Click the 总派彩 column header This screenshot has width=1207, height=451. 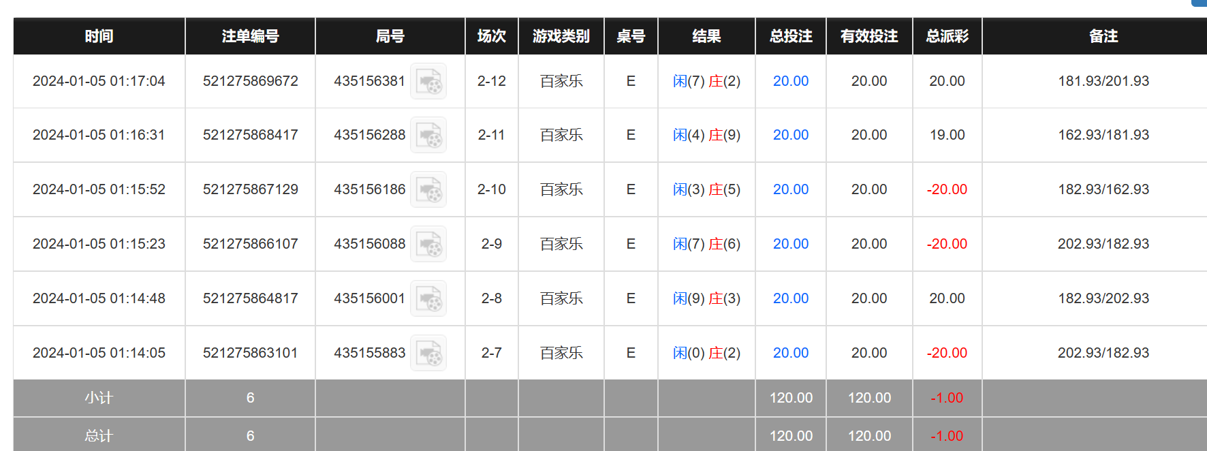tap(947, 36)
